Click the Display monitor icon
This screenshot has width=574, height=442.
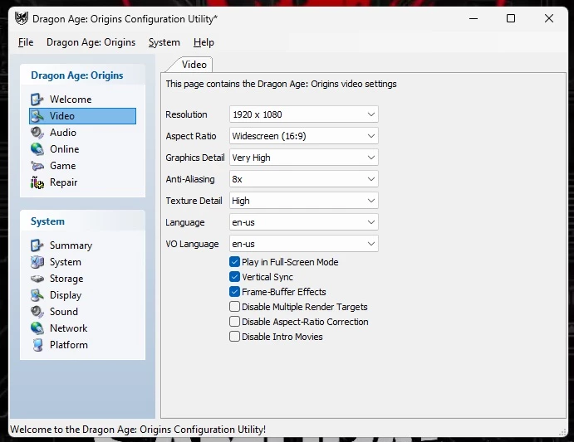37,295
